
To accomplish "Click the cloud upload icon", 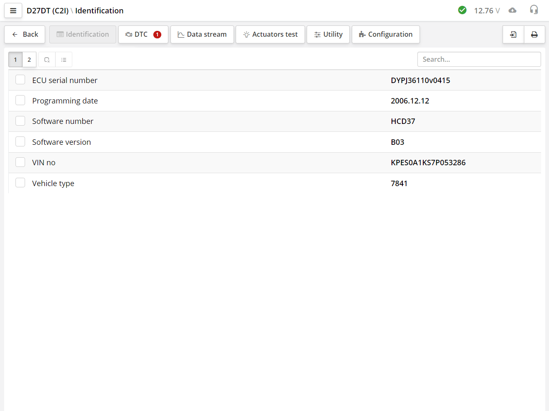I will tap(512, 10).
